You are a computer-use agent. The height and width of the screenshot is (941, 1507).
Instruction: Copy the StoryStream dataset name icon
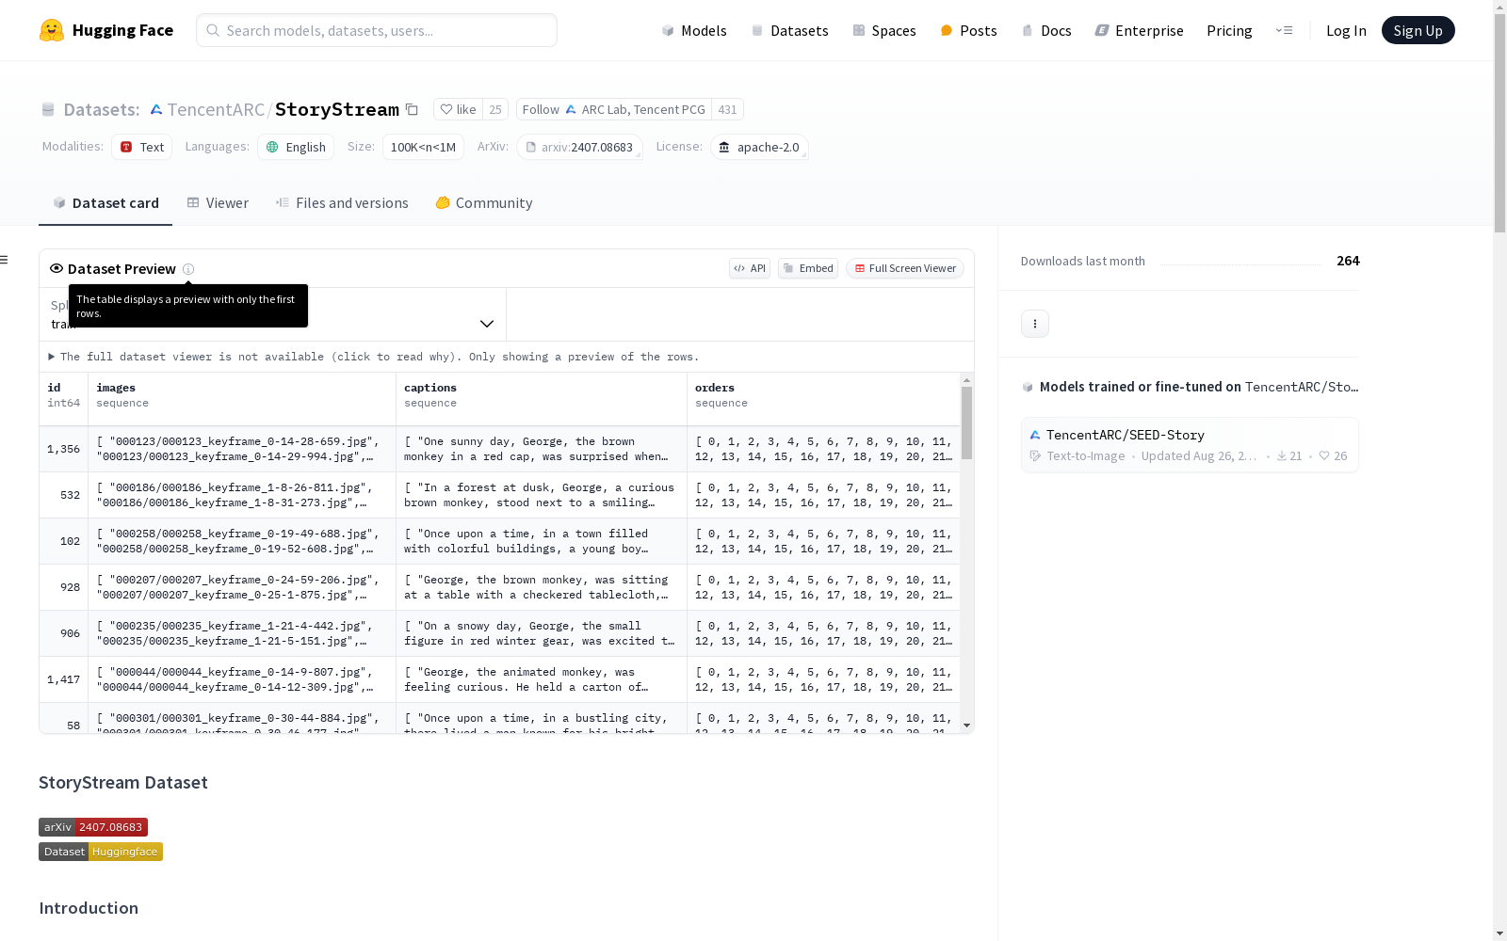click(412, 109)
